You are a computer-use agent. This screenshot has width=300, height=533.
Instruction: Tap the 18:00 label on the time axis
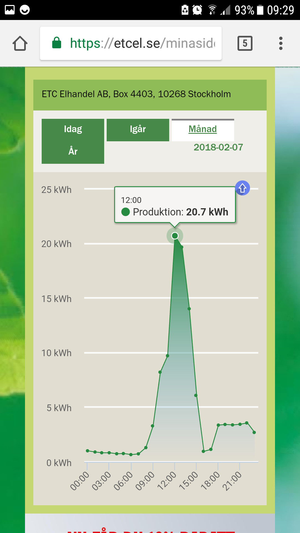click(x=210, y=481)
